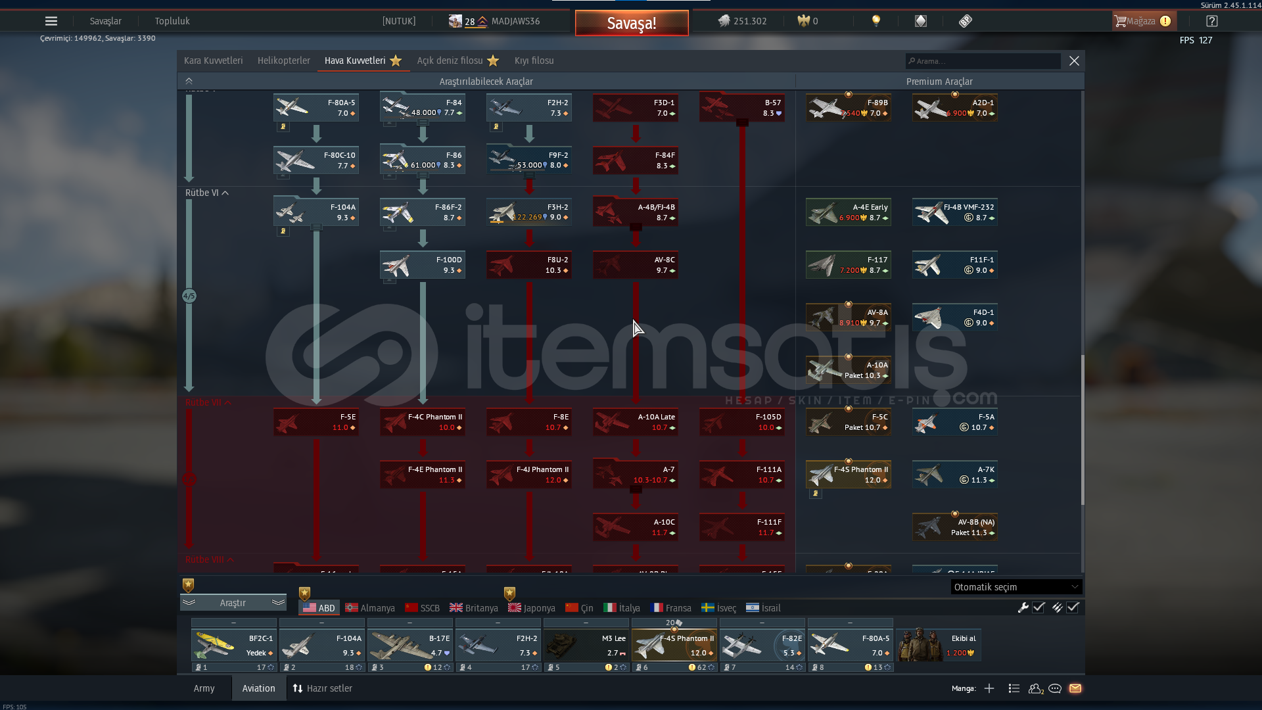Select İtalya nation
This screenshot has height=710, width=1262.
click(622, 608)
